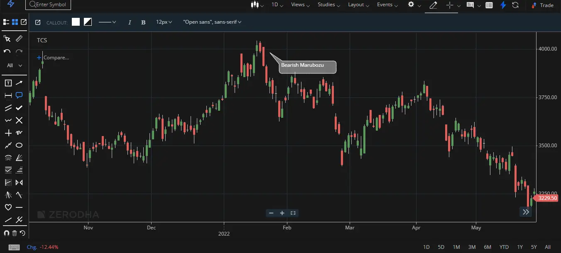
Task: Open the Views menu
Action: tap(301, 5)
